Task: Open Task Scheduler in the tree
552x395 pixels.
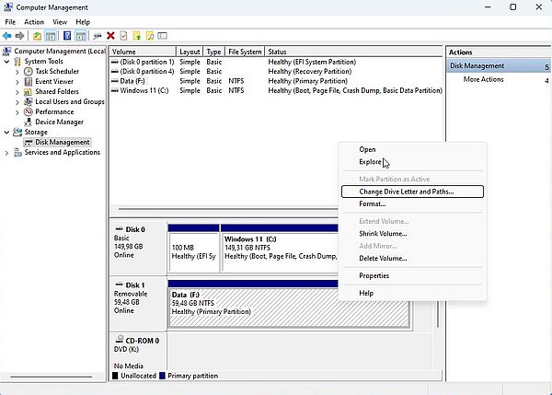Action: coord(57,71)
